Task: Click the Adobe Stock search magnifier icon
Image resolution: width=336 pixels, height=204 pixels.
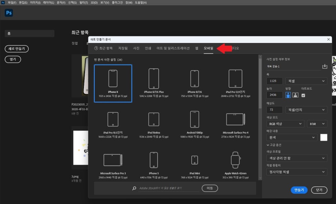Action: coord(134,188)
